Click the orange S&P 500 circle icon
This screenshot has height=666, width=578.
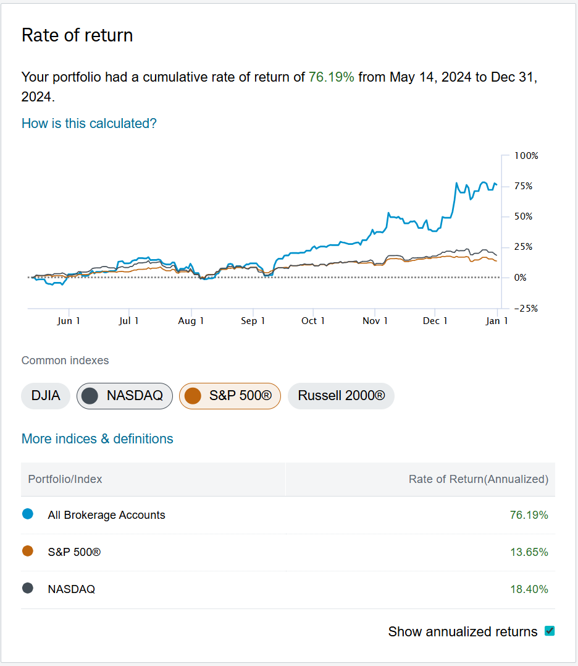click(x=193, y=396)
